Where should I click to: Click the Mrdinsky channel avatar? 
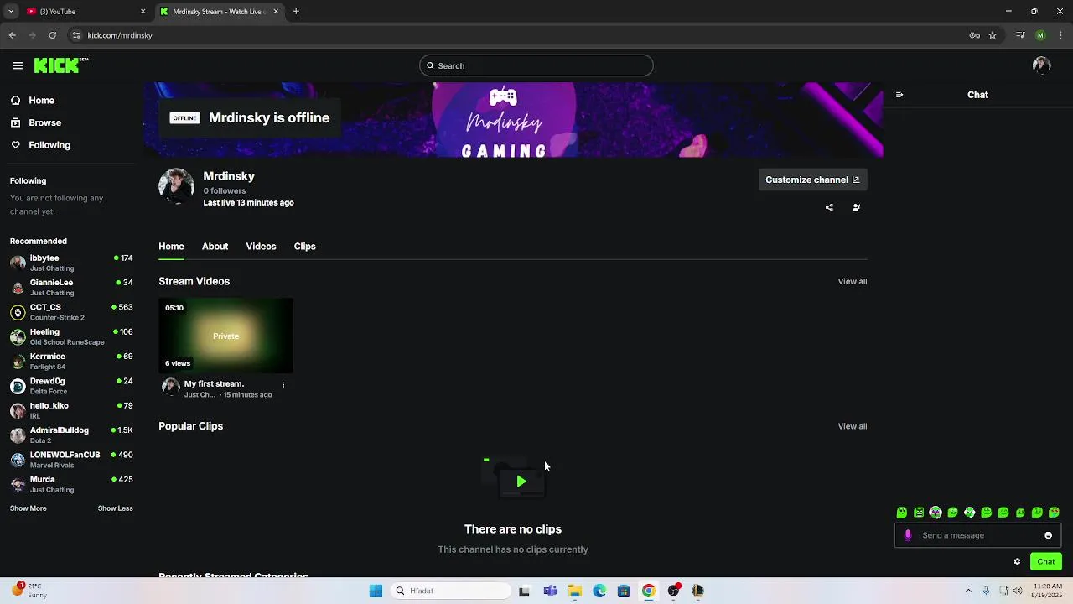tap(176, 185)
